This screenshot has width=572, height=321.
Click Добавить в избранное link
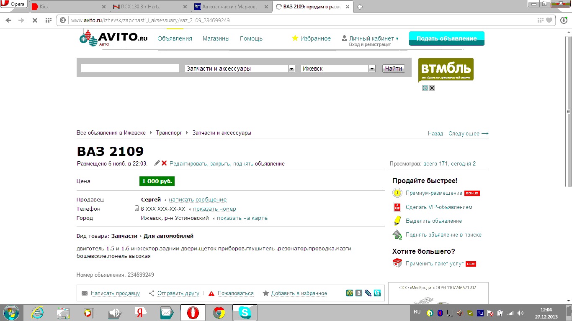point(299,293)
